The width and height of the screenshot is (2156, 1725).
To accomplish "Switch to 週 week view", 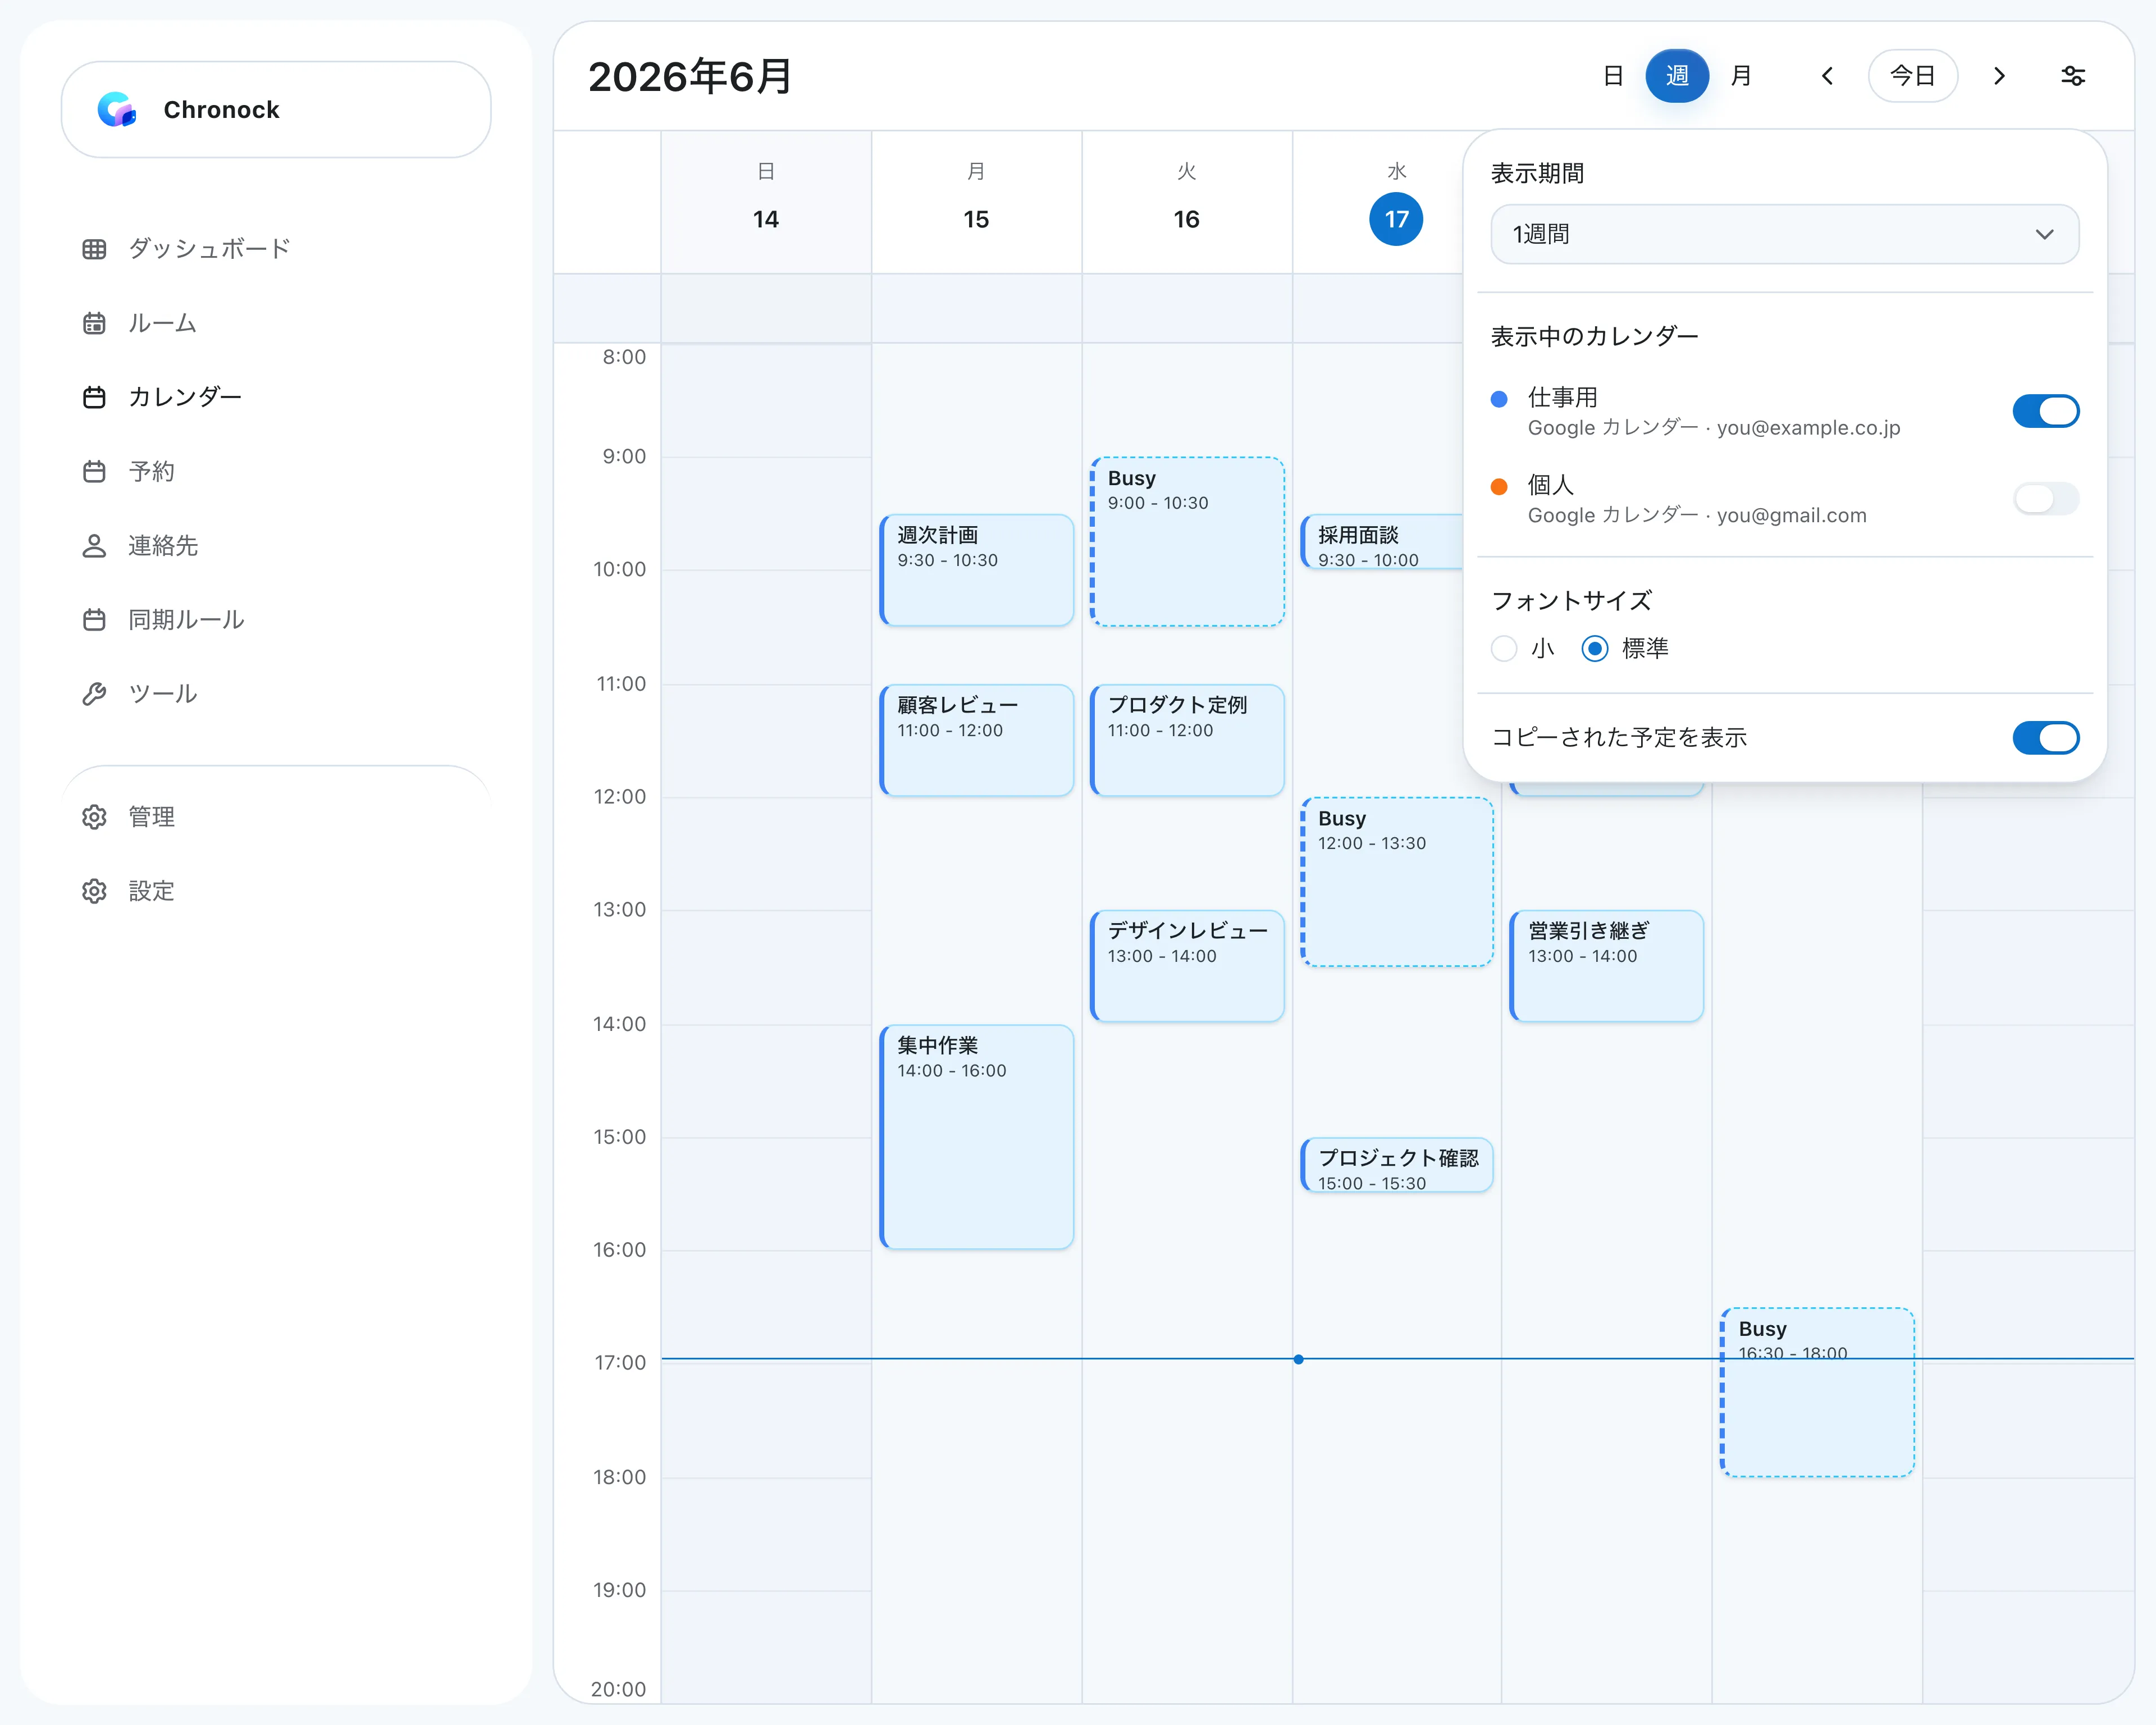I will (x=1677, y=76).
